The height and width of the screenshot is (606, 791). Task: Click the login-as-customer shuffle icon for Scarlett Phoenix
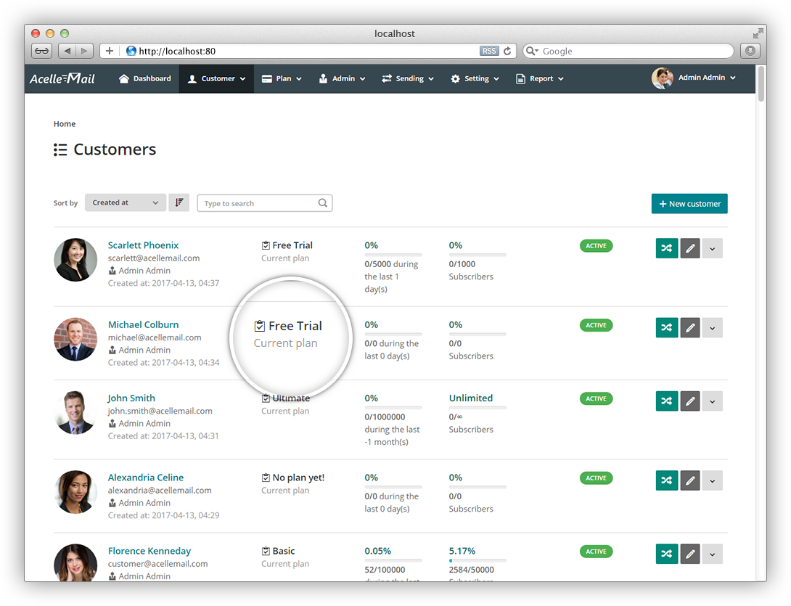click(x=666, y=247)
